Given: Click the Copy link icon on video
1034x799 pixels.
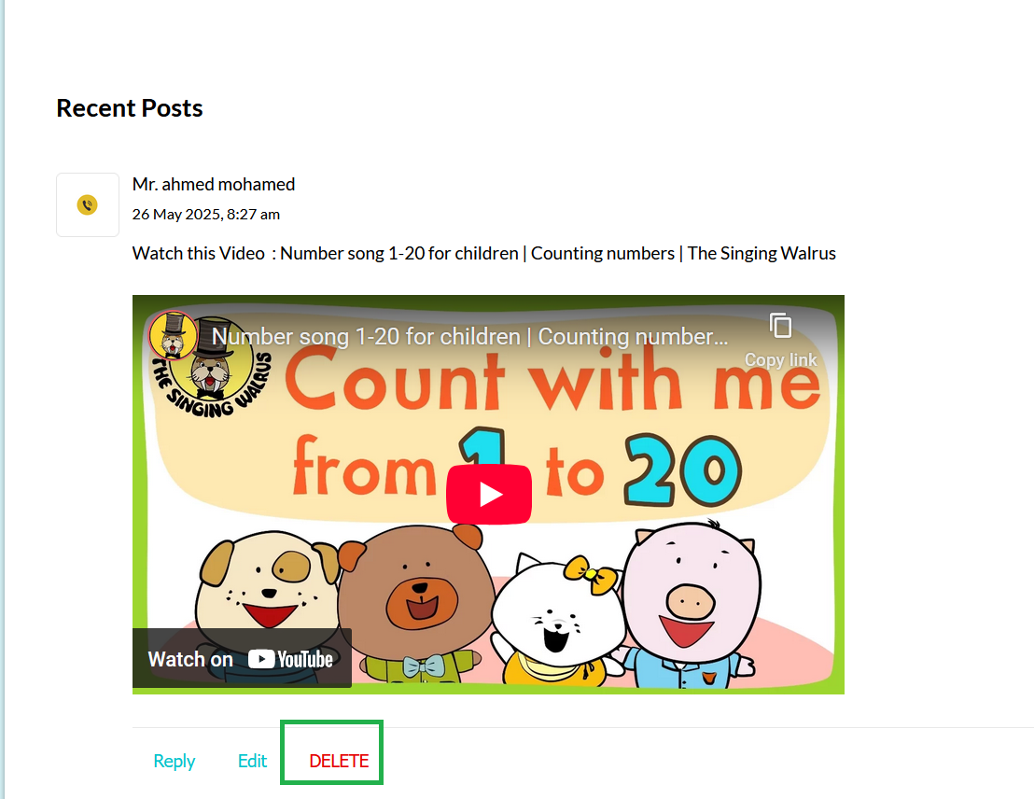Looking at the screenshot, I should [x=781, y=325].
